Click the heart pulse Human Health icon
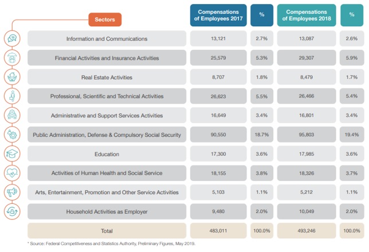369x252 pixels. pos(12,173)
